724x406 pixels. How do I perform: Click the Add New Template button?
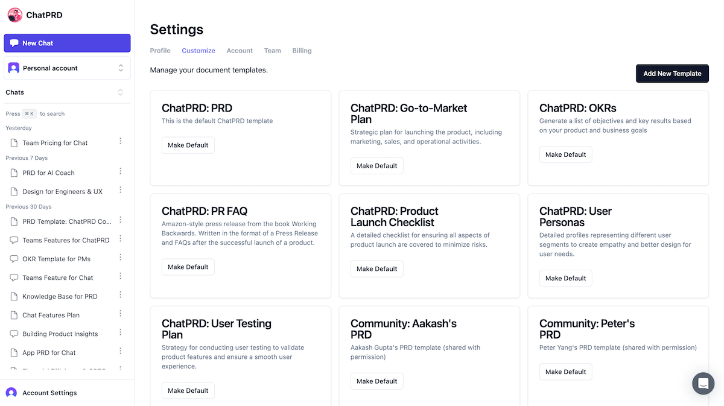pos(672,73)
